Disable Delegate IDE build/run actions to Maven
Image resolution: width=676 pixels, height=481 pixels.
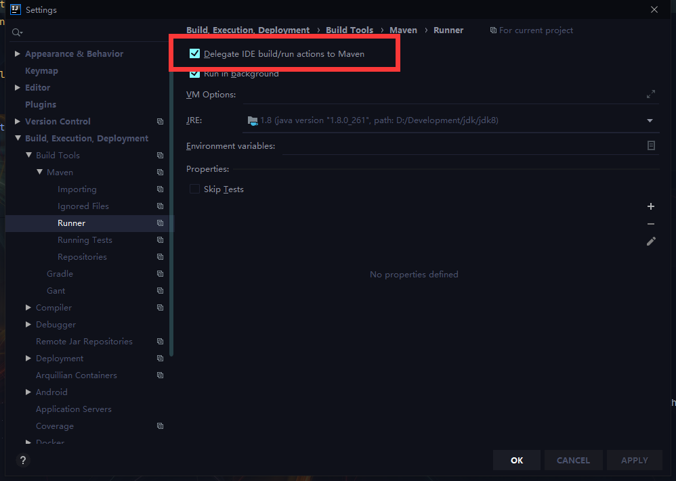195,53
